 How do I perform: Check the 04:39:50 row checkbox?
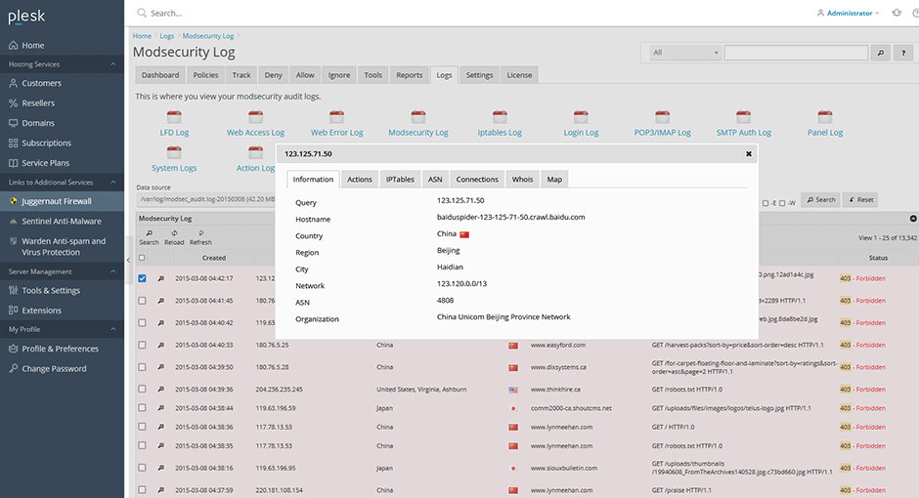(x=142, y=367)
